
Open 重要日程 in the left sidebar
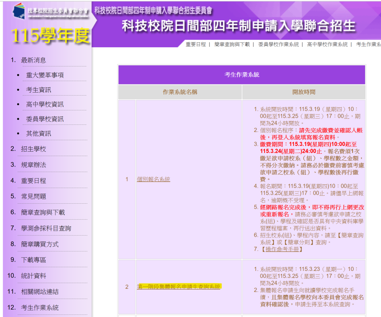[33, 181]
